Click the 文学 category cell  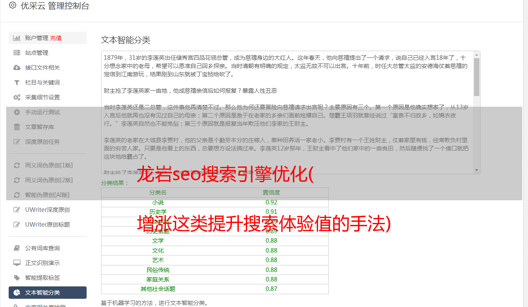158,241
